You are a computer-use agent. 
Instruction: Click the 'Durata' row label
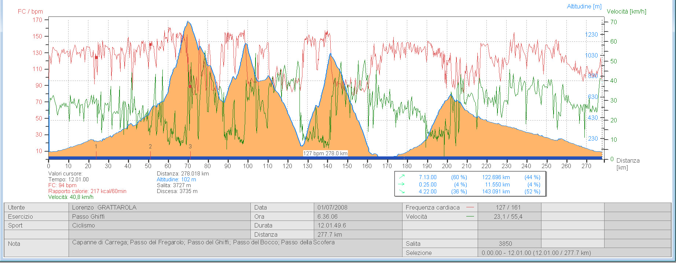coord(263,226)
